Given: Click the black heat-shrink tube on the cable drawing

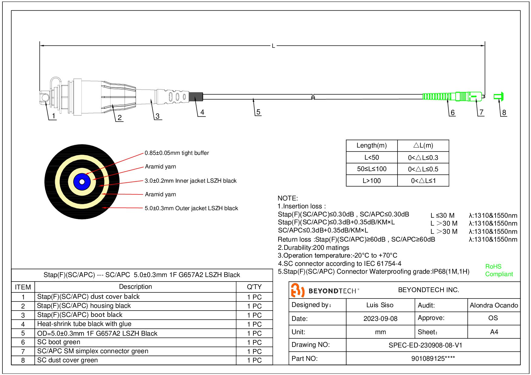Looking at the screenshot, I should tap(196, 96).
